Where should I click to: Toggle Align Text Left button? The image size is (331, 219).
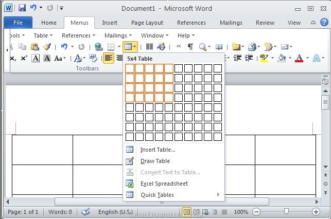coord(109,58)
